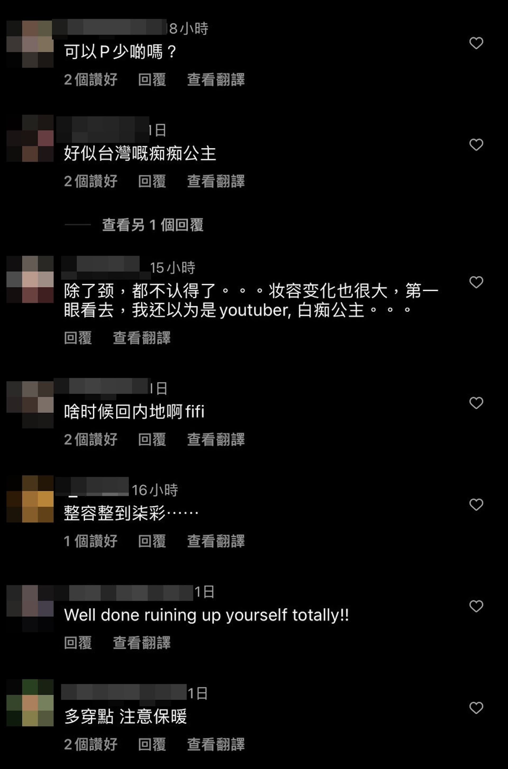Tap heart on '好似台灣嘅痴痴公主' comment
Screen dimensions: 508x769
(x=476, y=145)
